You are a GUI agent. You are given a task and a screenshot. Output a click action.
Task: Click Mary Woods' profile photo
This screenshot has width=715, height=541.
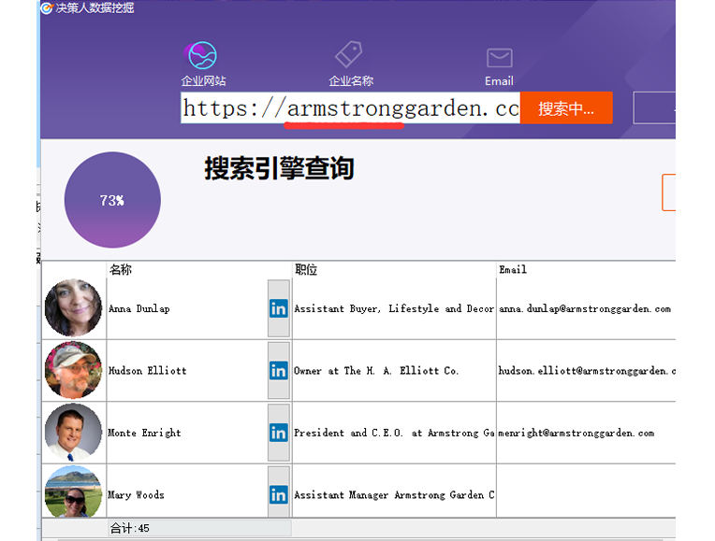tap(73, 491)
